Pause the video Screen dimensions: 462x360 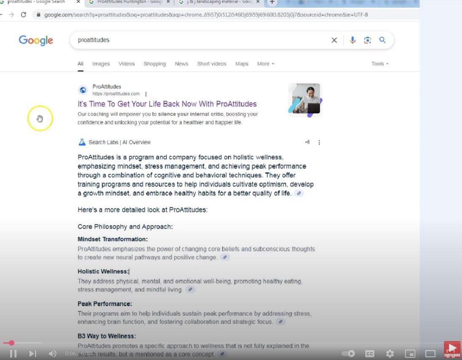13,354
